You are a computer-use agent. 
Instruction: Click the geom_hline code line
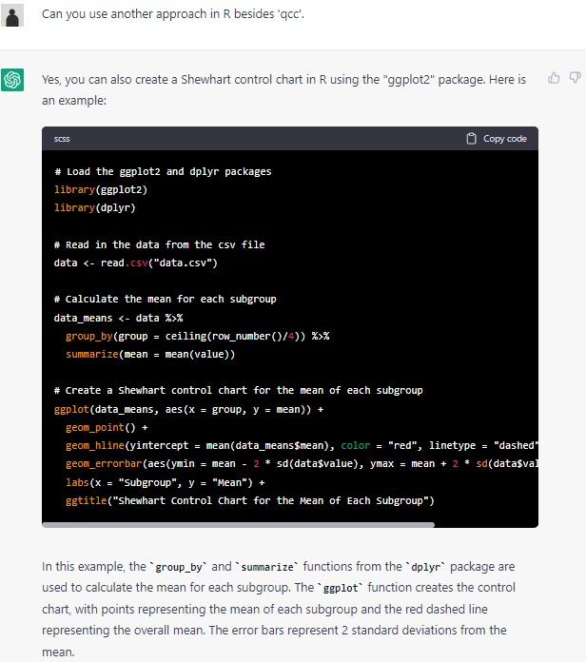[285, 445]
